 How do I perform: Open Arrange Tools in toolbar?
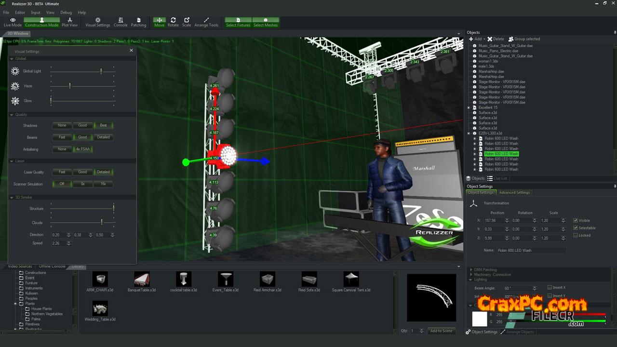[206, 22]
